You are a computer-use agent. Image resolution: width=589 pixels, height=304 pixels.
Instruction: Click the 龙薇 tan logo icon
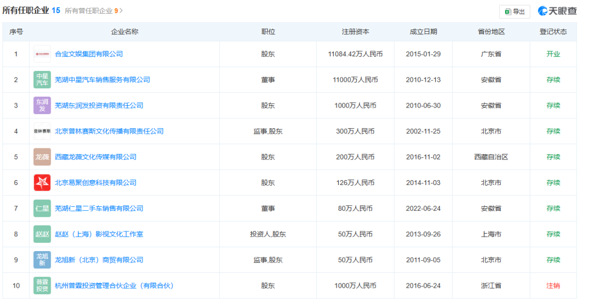(42, 157)
